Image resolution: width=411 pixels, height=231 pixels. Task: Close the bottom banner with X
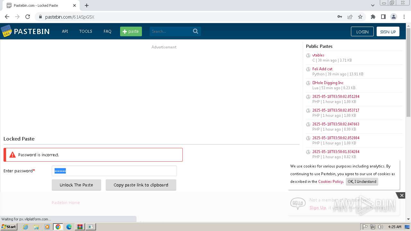(402, 195)
